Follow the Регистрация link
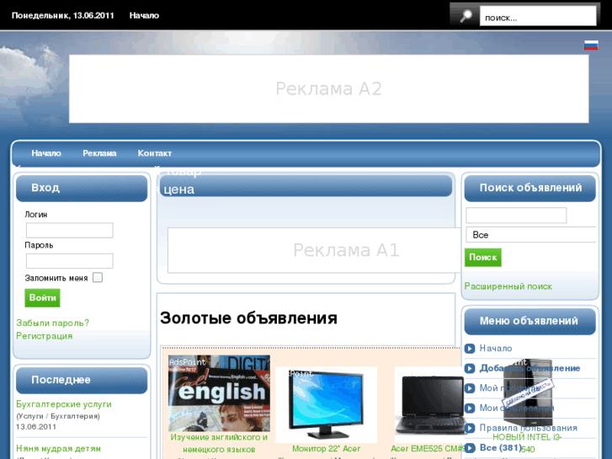 point(44,336)
